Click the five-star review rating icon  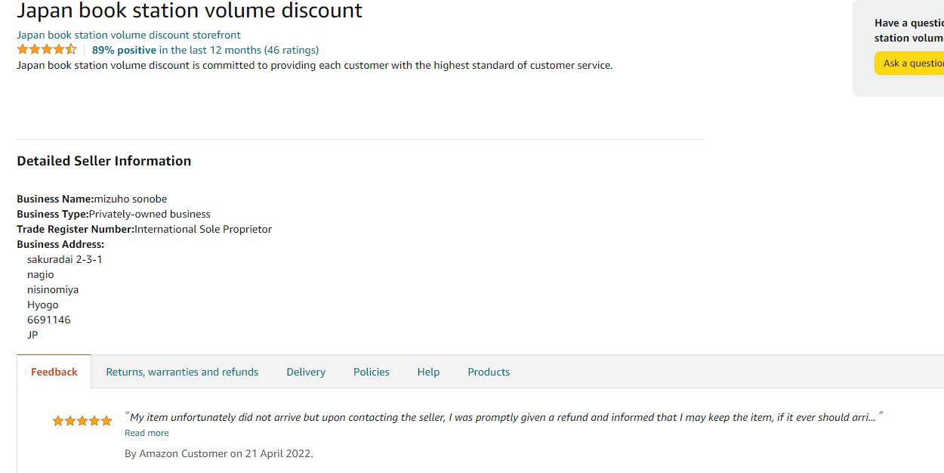[x=82, y=421]
